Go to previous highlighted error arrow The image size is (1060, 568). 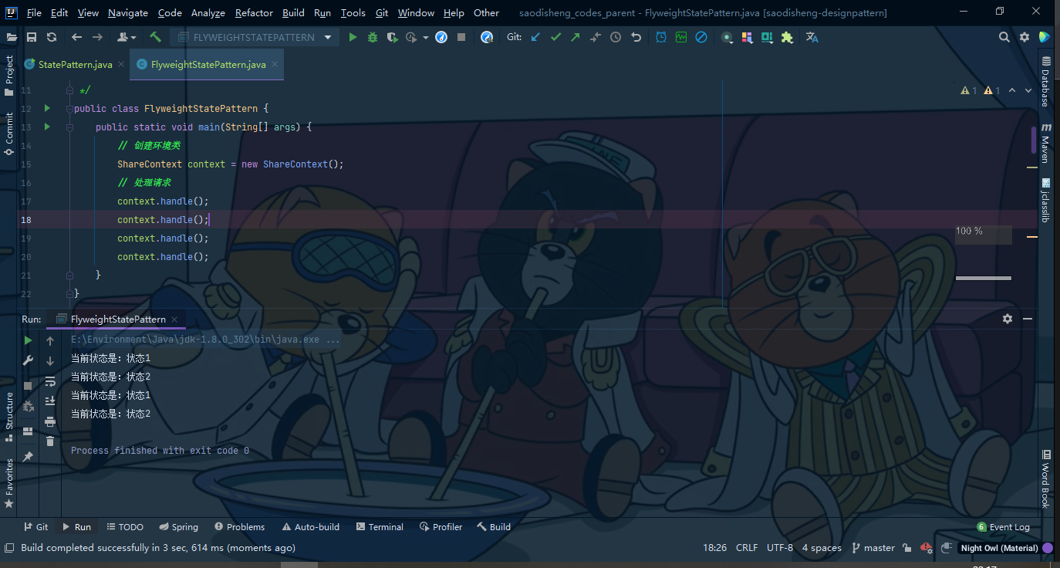coord(1012,90)
